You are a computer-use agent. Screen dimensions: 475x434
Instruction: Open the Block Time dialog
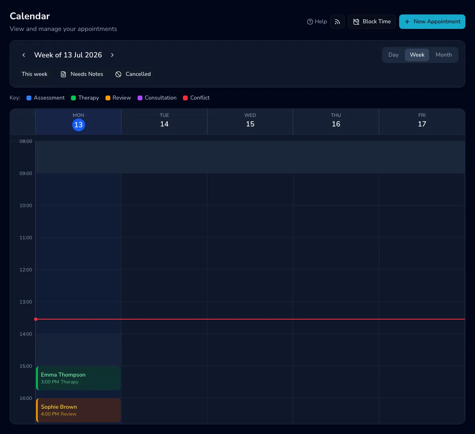point(372,22)
